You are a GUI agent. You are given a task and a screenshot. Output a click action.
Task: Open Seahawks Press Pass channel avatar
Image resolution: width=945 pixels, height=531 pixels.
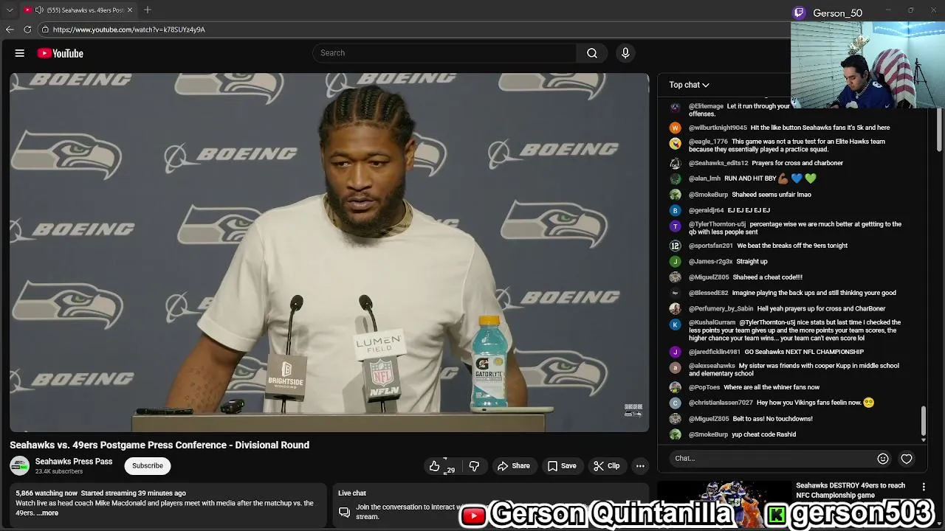click(x=20, y=466)
